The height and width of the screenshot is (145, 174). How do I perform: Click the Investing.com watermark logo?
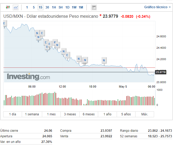click(28, 77)
